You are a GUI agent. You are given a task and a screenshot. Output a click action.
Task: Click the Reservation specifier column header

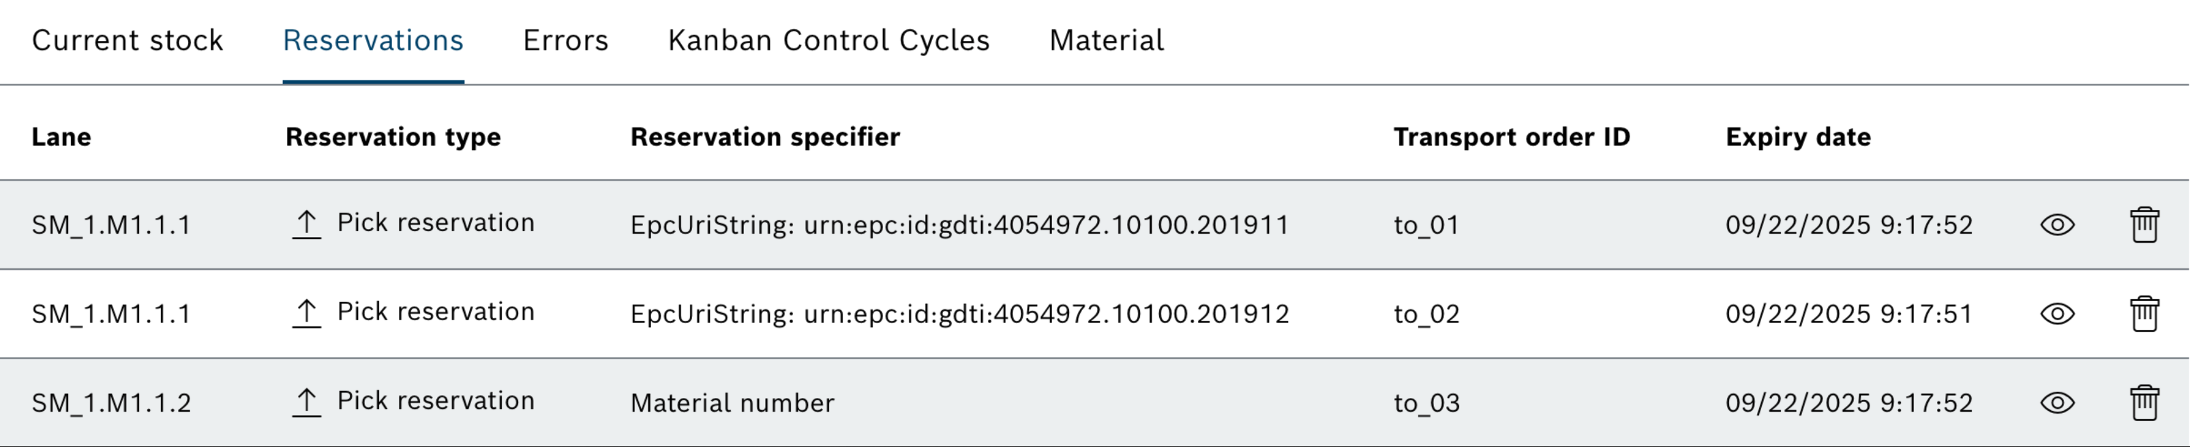click(765, 137)
